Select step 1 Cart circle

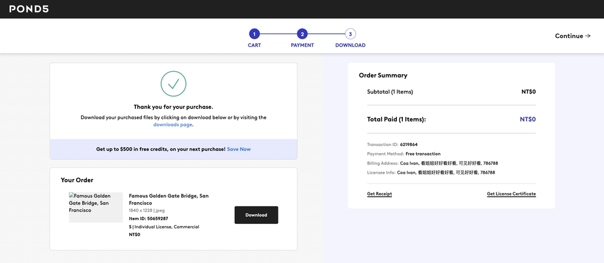click(x=254, y=34)
